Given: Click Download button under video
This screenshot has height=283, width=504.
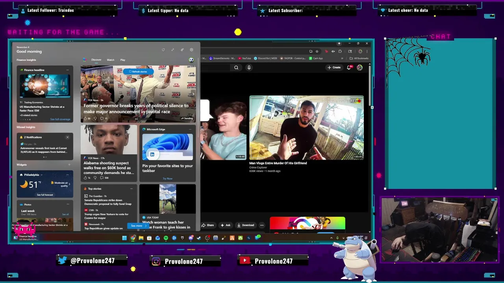Looking at the screenshot, I should (x=246, y=225).
